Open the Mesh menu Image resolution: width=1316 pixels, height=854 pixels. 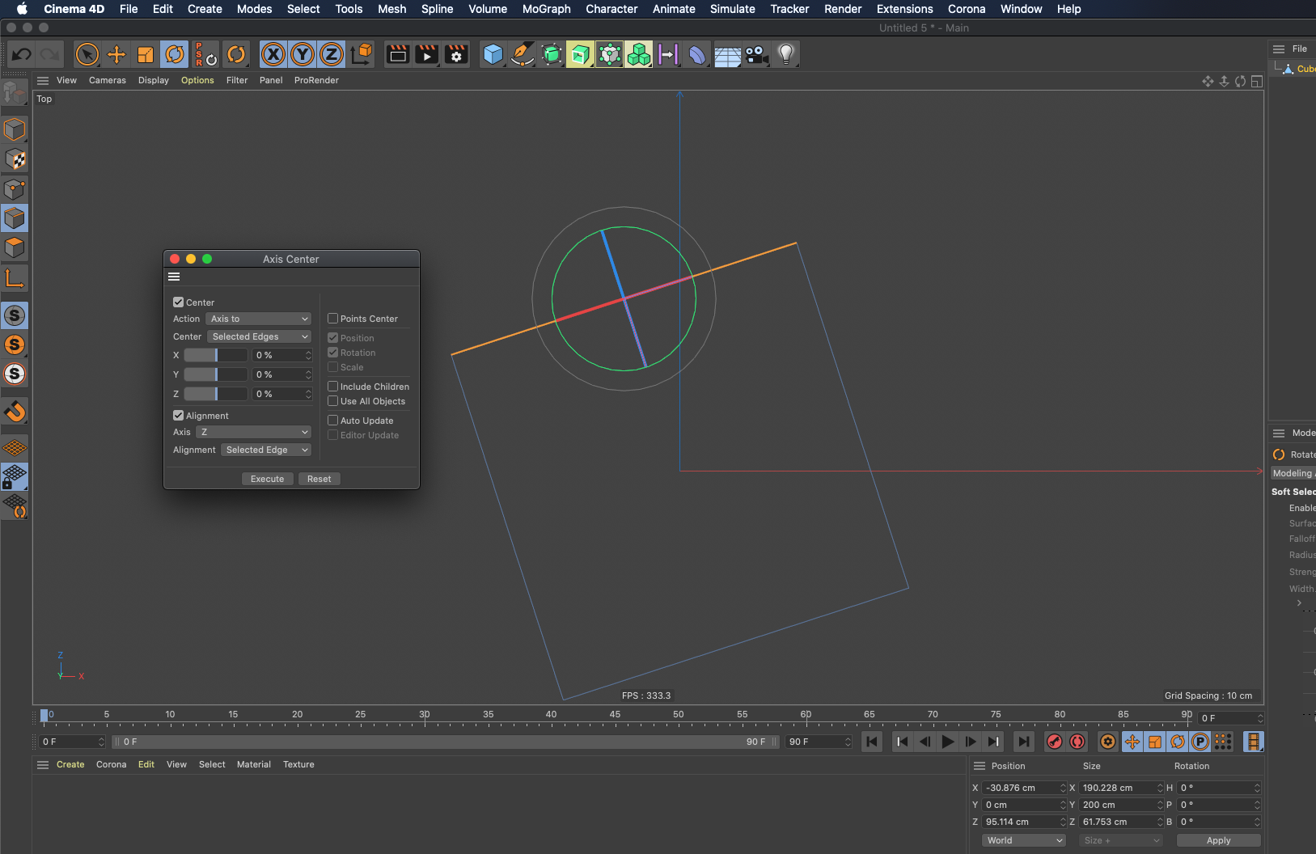[x=392, y=9]
